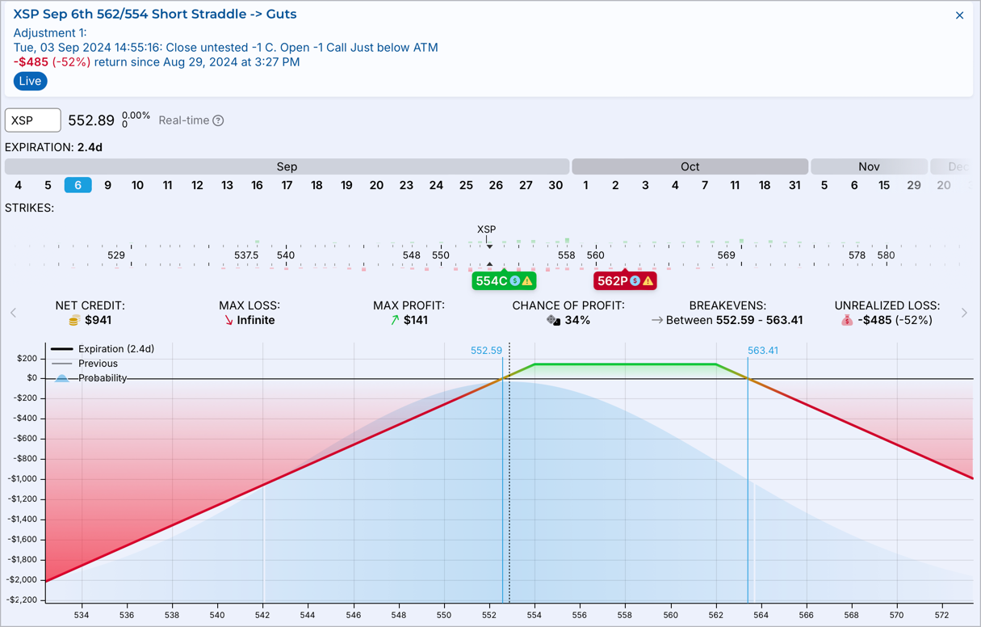Click the money bag Unrealized Loss icon

[x=846, y=321]
